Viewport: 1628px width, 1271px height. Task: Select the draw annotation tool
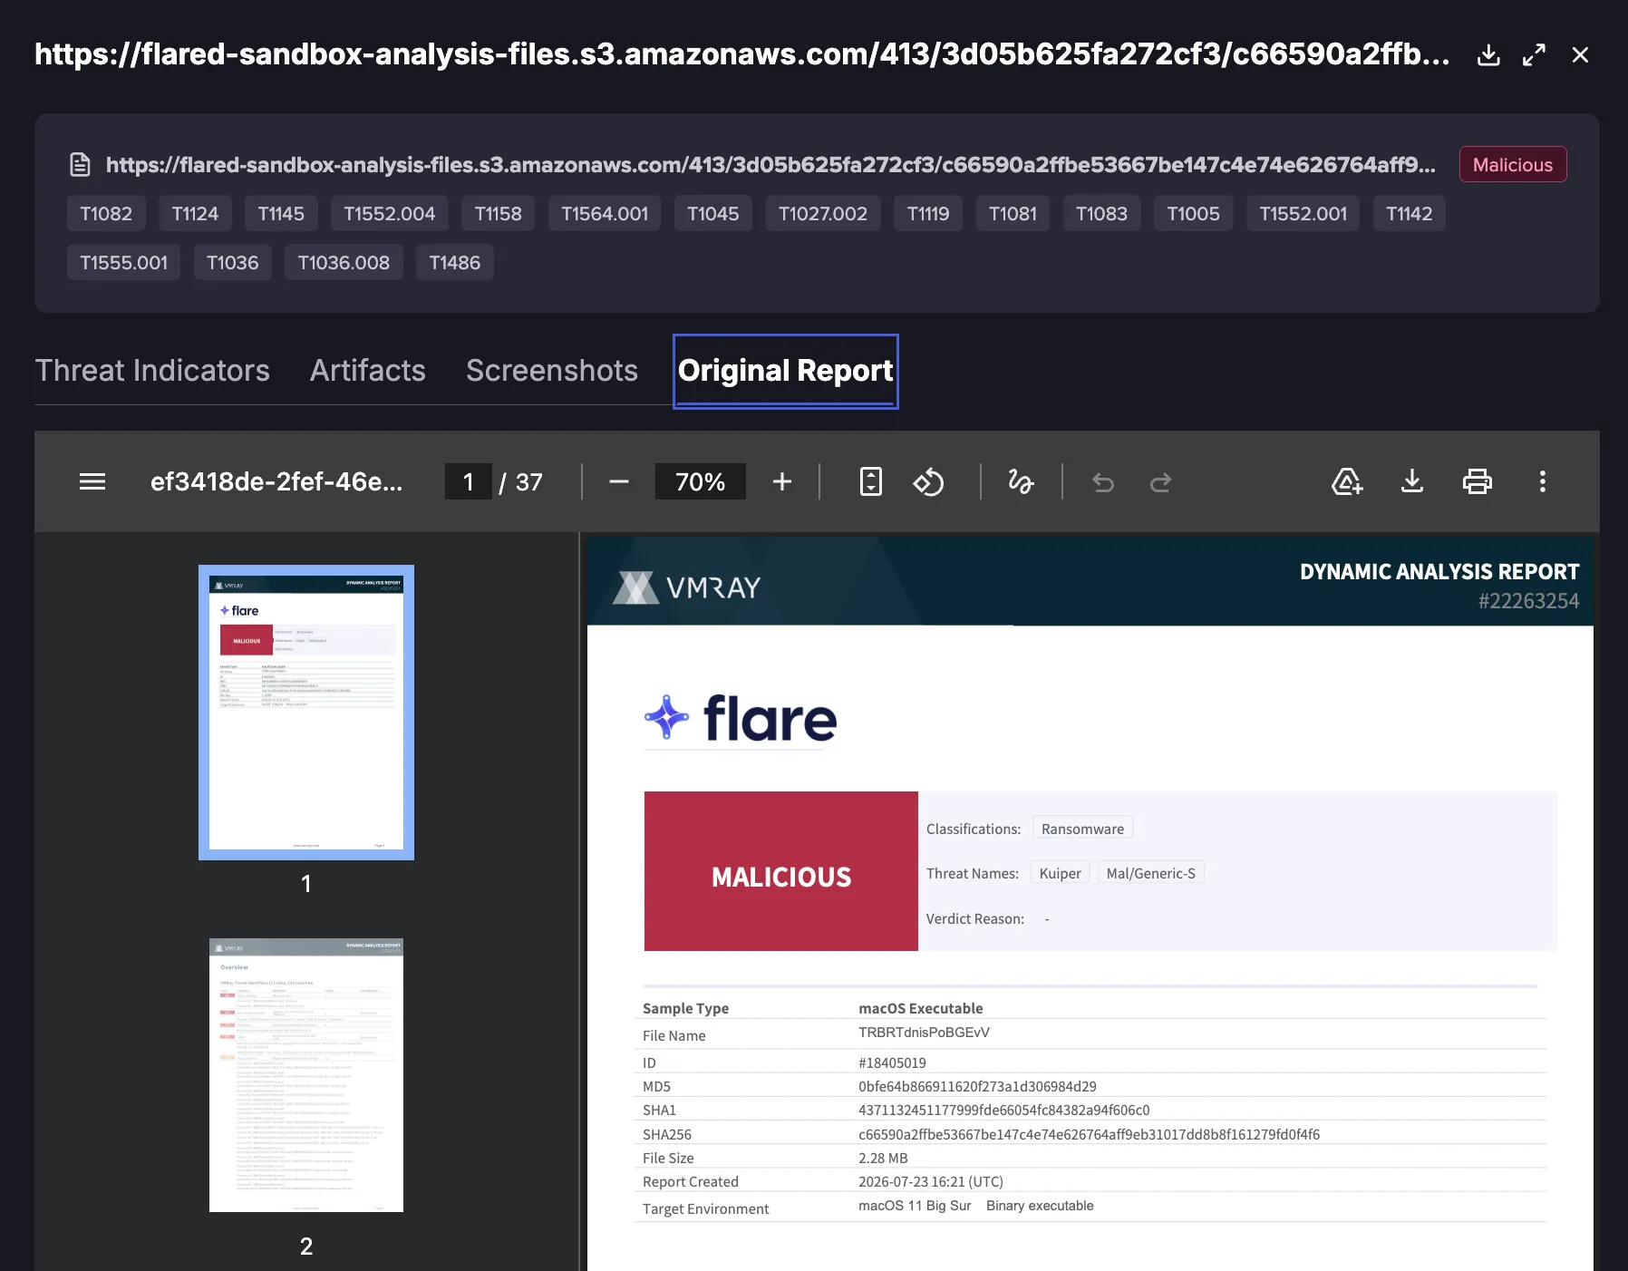click(x=1022, y=481)
